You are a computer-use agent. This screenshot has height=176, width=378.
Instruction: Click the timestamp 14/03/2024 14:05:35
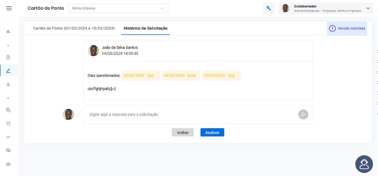120,54
